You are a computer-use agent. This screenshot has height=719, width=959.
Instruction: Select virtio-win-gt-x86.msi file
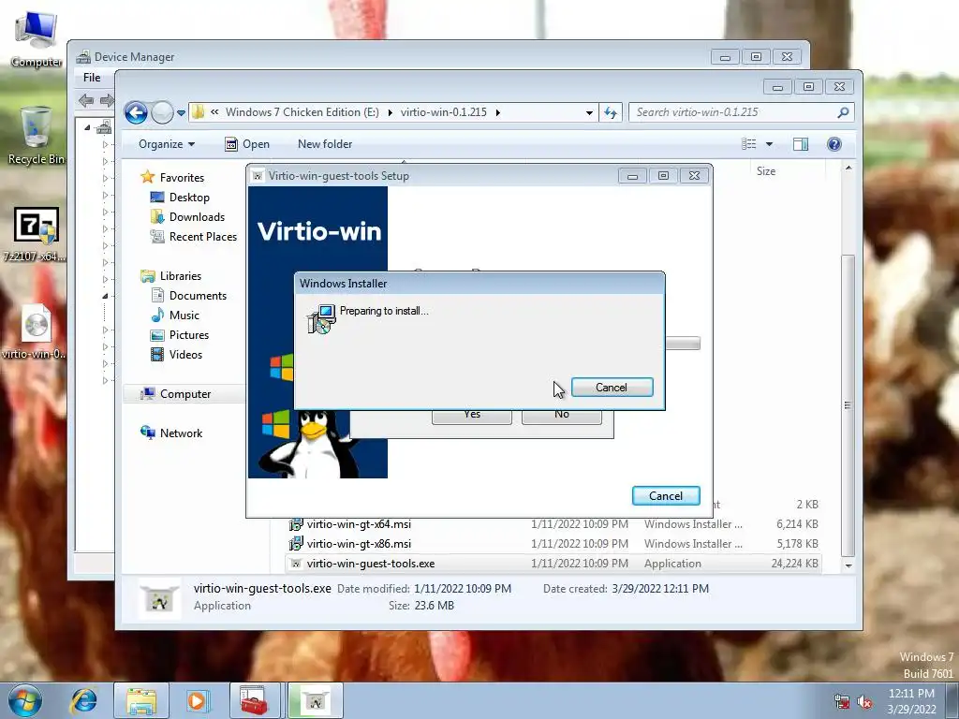click(x=553, y=544)
